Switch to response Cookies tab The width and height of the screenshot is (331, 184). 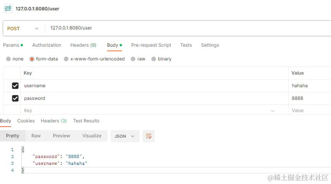point(26,121)
